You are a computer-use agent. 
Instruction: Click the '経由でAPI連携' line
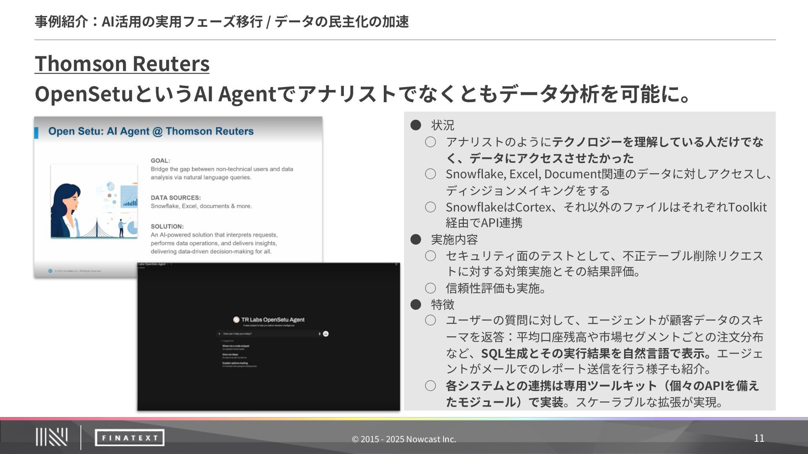pyautogui.click(x=484, y=223)
